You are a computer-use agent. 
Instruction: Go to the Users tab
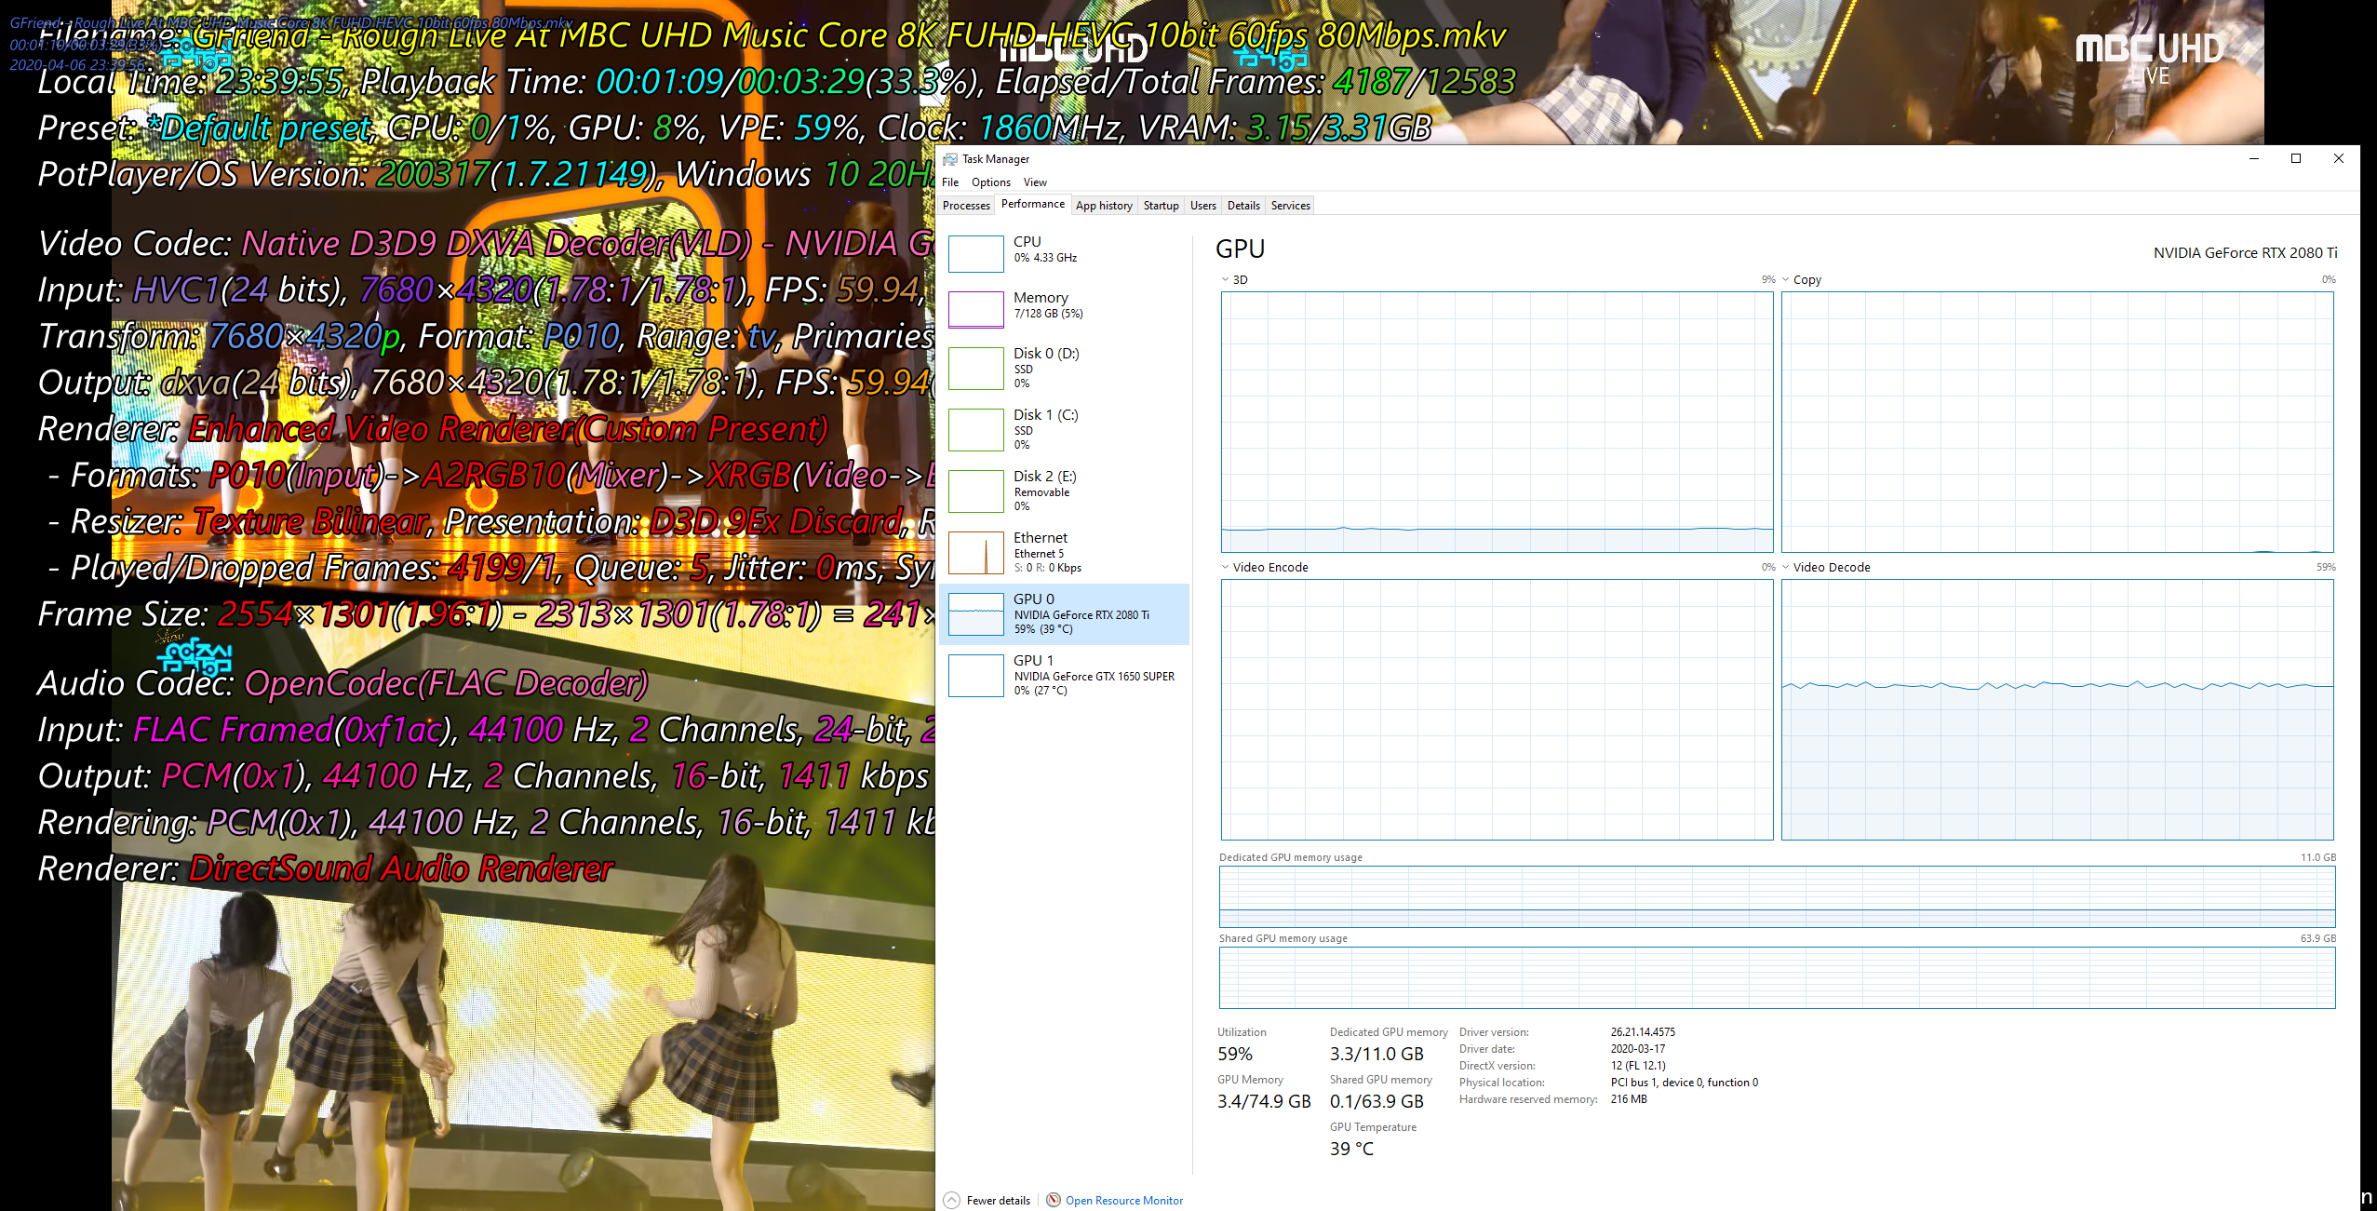click(1202, 206)
